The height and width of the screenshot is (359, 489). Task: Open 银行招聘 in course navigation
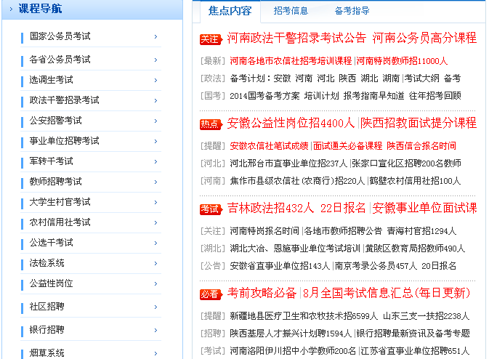coord(47,330)
